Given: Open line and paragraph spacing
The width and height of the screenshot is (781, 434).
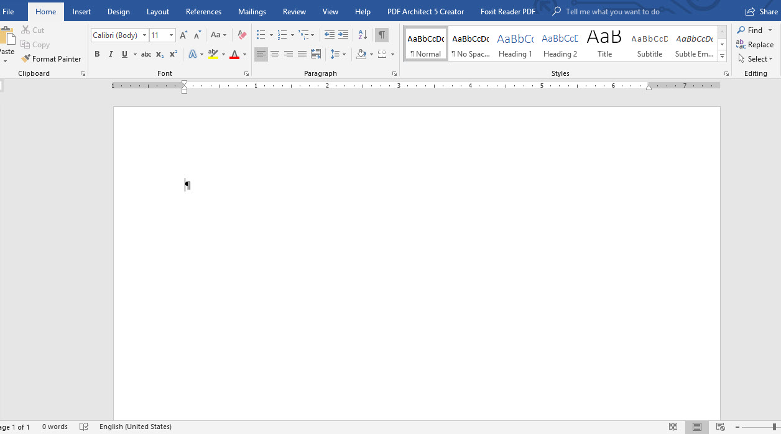Looking at the screenshot, I should (x=335, y=54).
